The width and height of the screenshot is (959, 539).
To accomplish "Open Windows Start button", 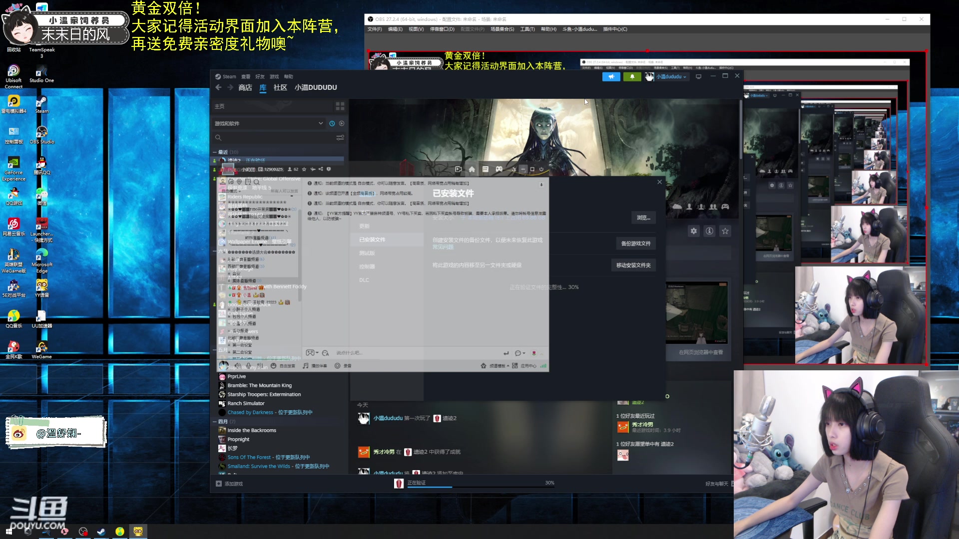I will click(x=8, y=532).
